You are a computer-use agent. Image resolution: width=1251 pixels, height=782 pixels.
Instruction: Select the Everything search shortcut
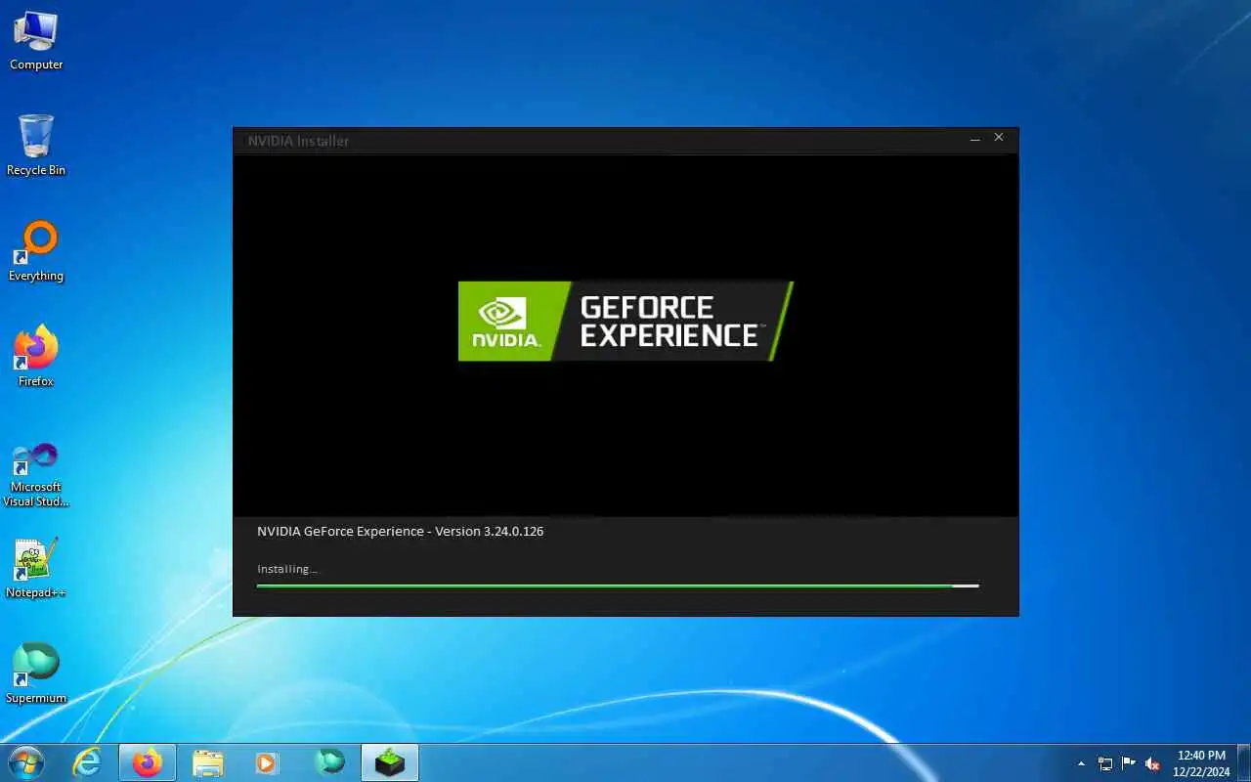click(x=36, y=251)
